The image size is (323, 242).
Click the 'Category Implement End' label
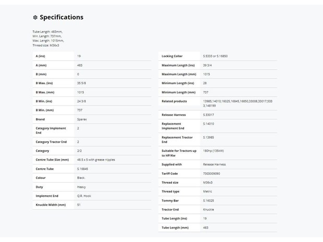pos(51,131)
